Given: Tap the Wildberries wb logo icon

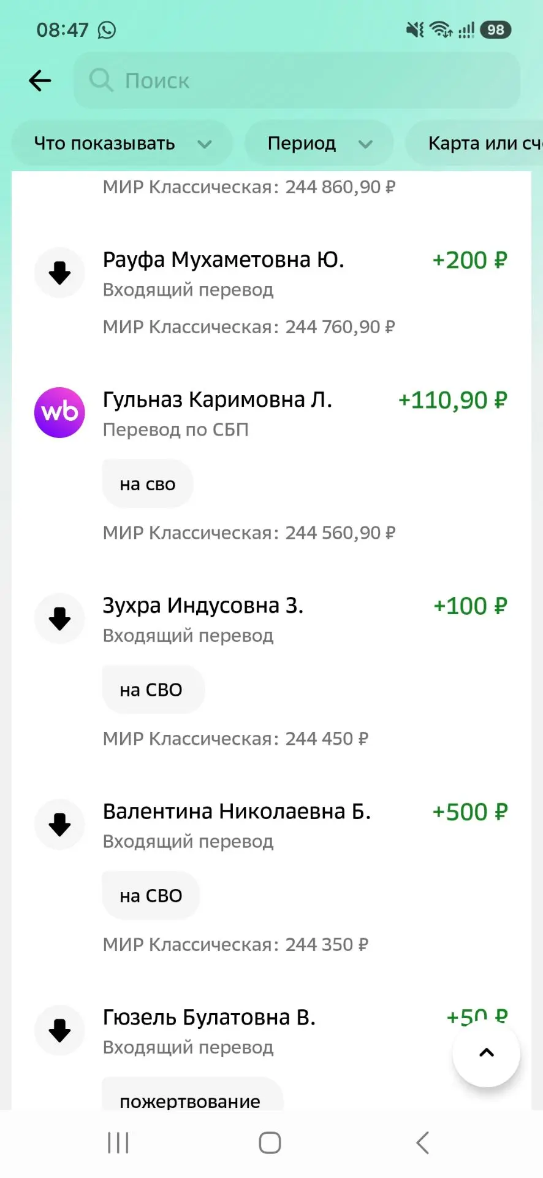Looking at the screenshot, I should 59,412.
